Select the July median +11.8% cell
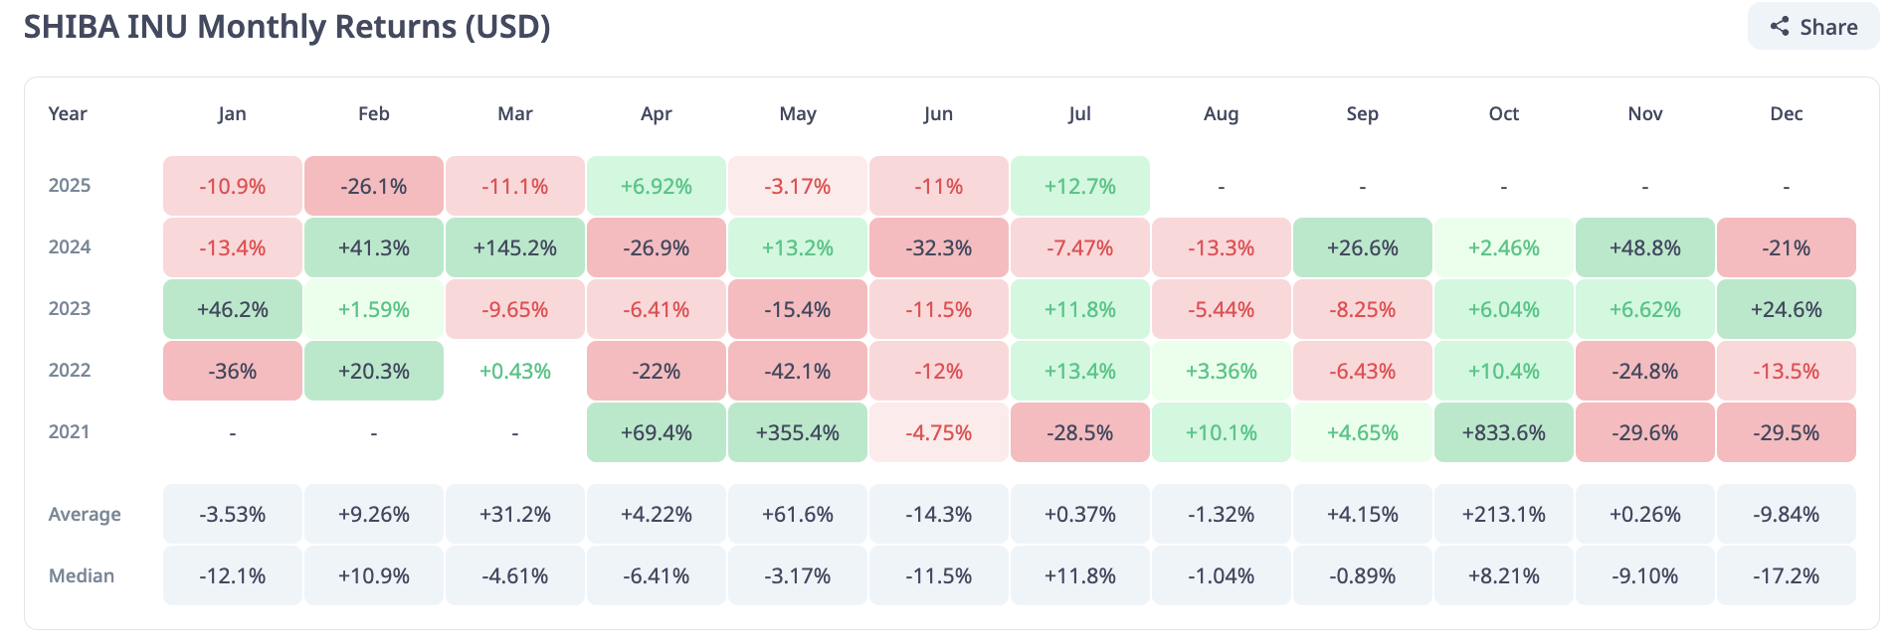This screenshot has height=644, width=1898. point(1079,575)
